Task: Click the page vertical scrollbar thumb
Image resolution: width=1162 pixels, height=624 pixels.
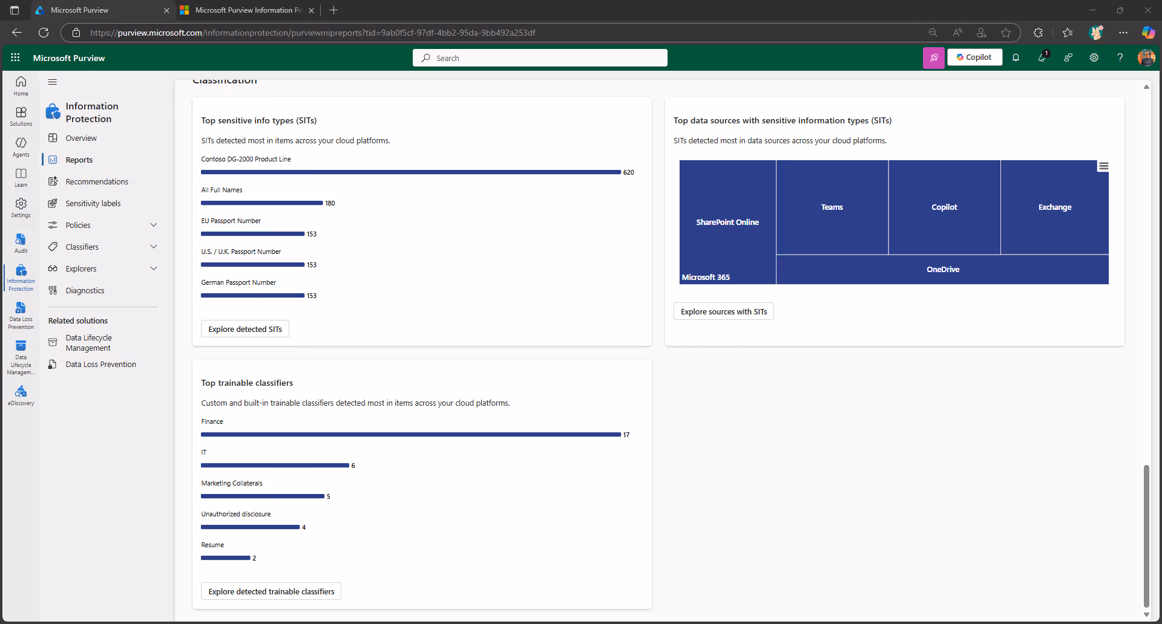Action: pos(1146,535)
